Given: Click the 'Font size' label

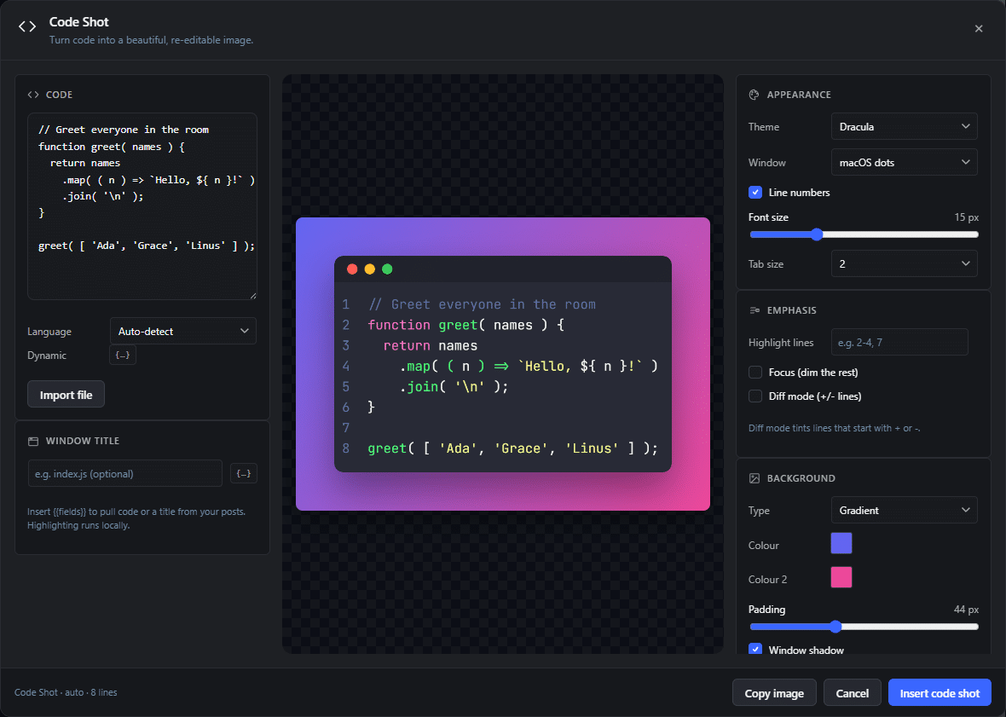Looking at the screenshot, I should (x=768, y=217).
